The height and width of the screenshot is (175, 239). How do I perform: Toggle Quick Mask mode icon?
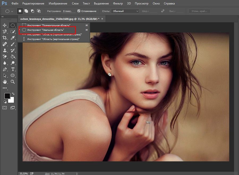pos(5,108)
